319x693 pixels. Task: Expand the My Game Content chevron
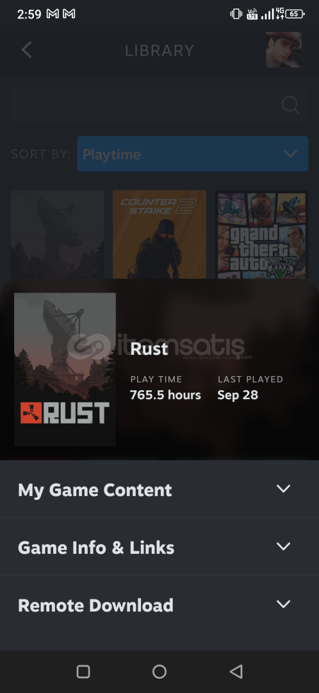[x=283, y=488]
